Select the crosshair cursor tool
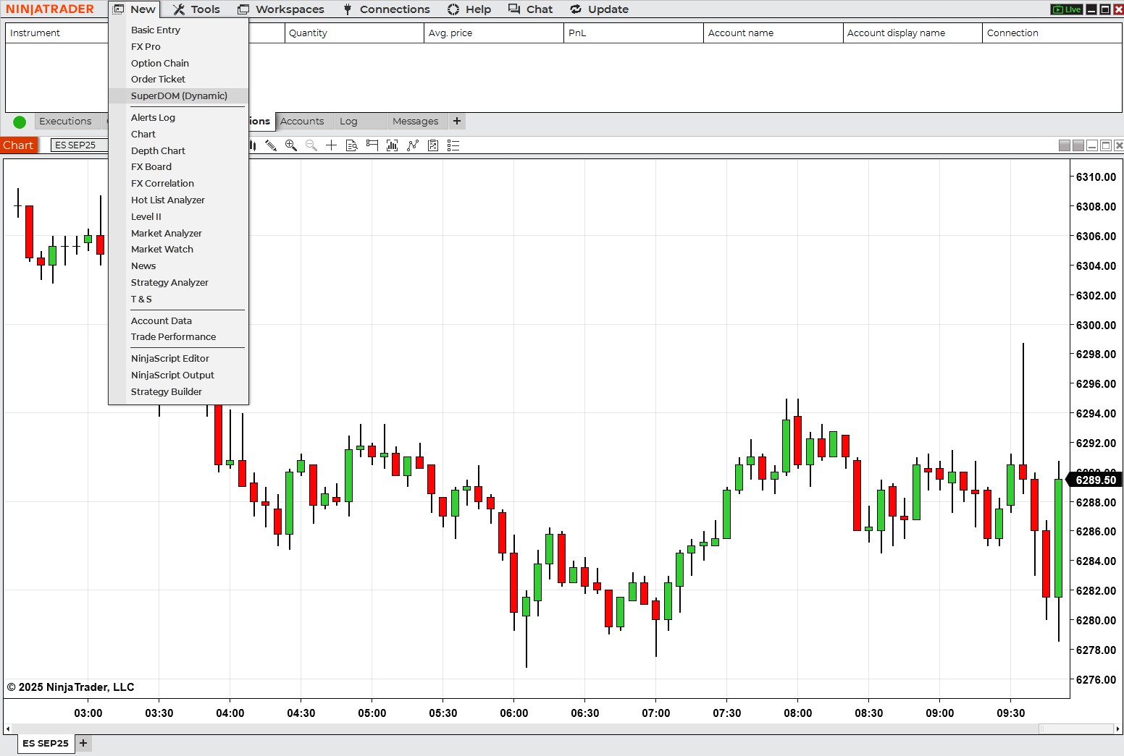The image size is (1124, 756). click(x=332, y=145)
